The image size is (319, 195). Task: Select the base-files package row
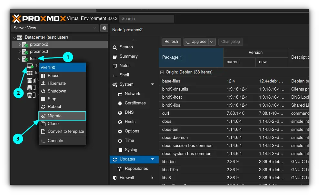[x=234, y=81]
